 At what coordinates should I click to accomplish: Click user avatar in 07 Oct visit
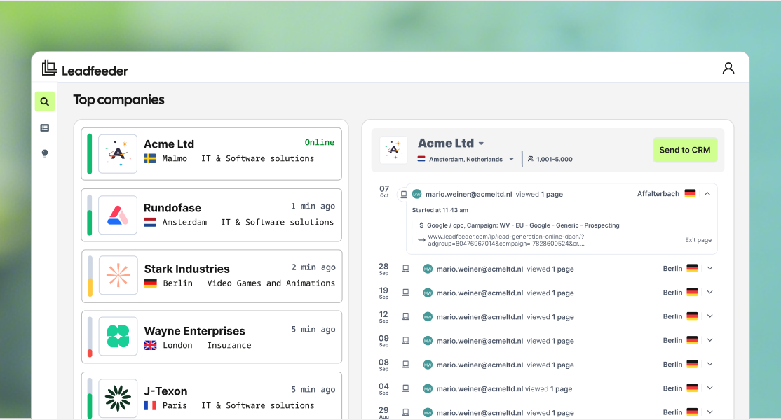[x=417, y=194]
